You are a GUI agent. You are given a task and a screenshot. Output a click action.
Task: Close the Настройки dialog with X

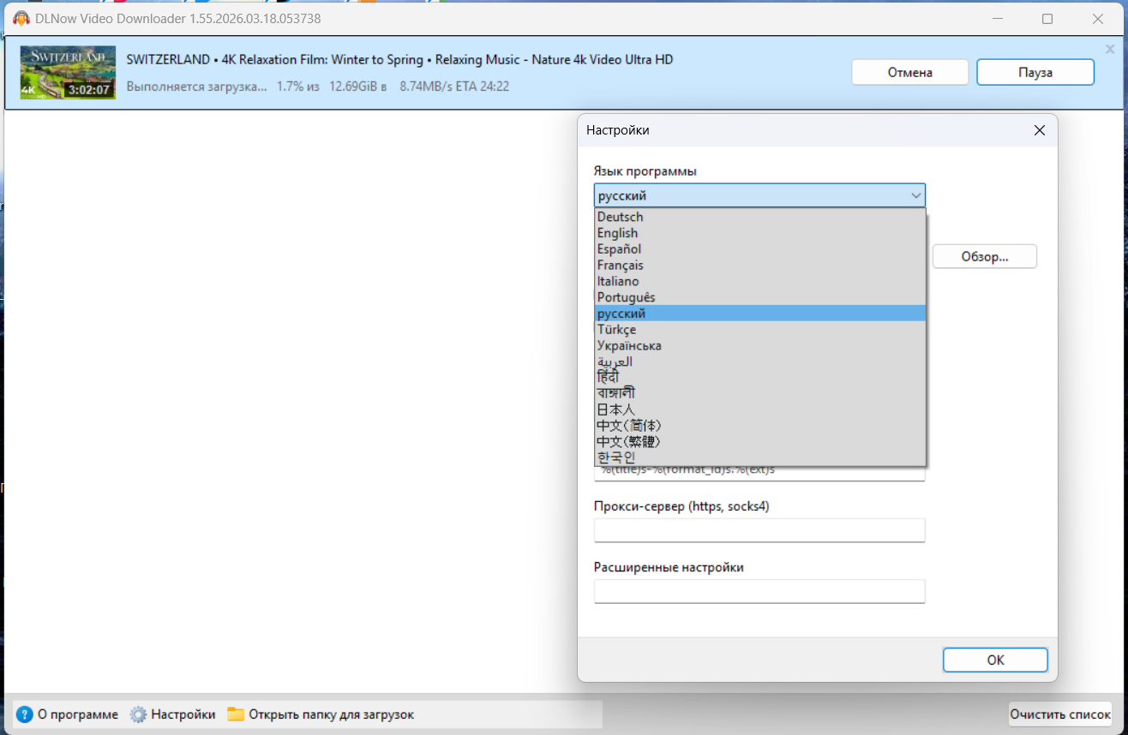pos(1039,130)
